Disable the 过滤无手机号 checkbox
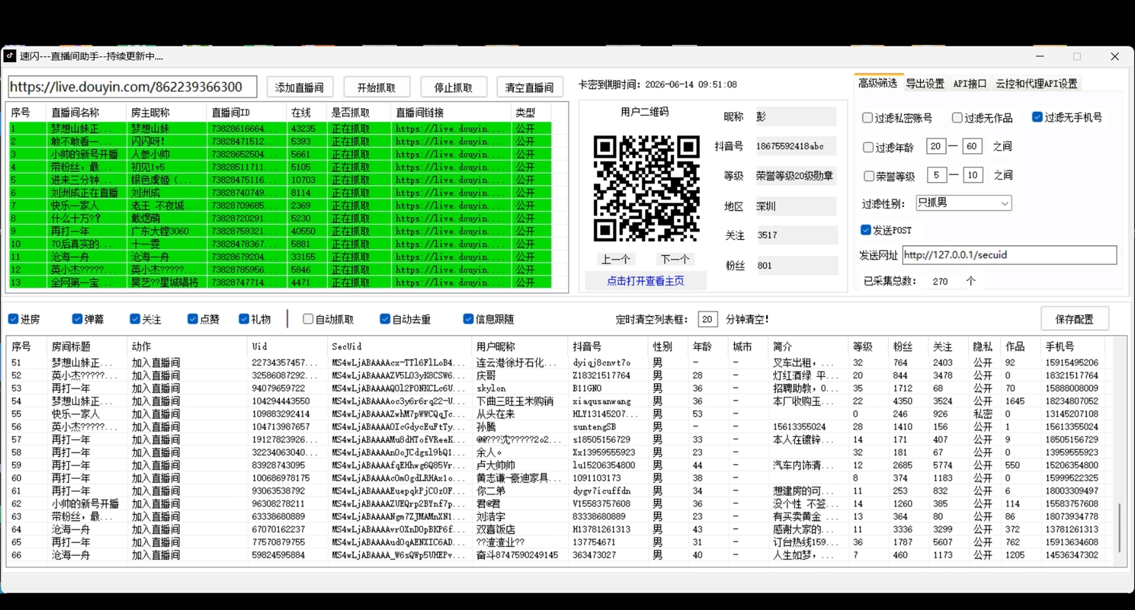This screenshot has height=610, width=1135. point(1038,117)
